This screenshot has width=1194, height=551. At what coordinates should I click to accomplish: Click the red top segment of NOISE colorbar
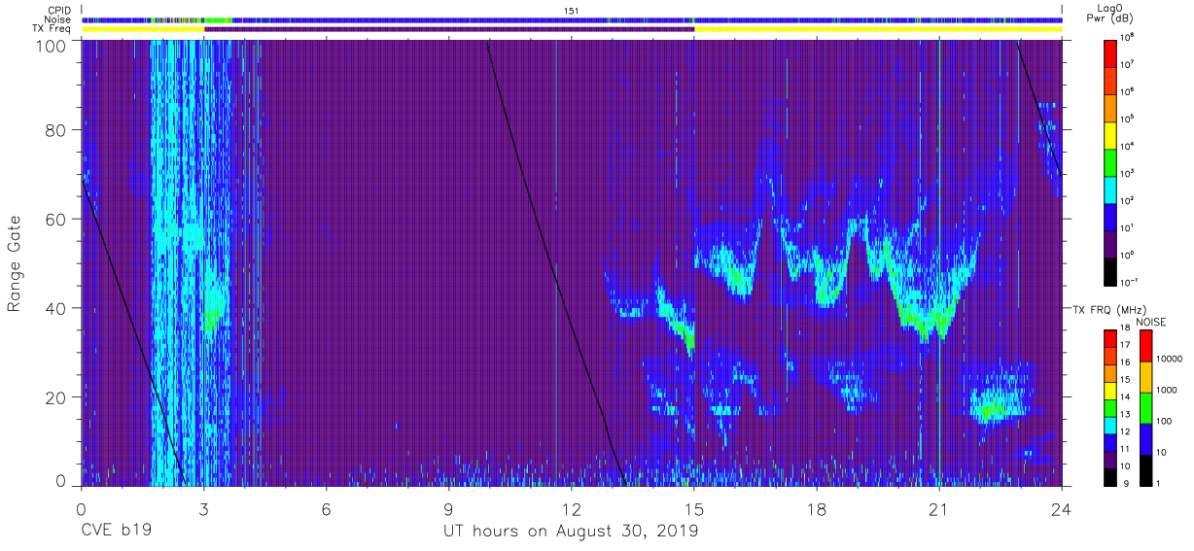point(1145,346)
